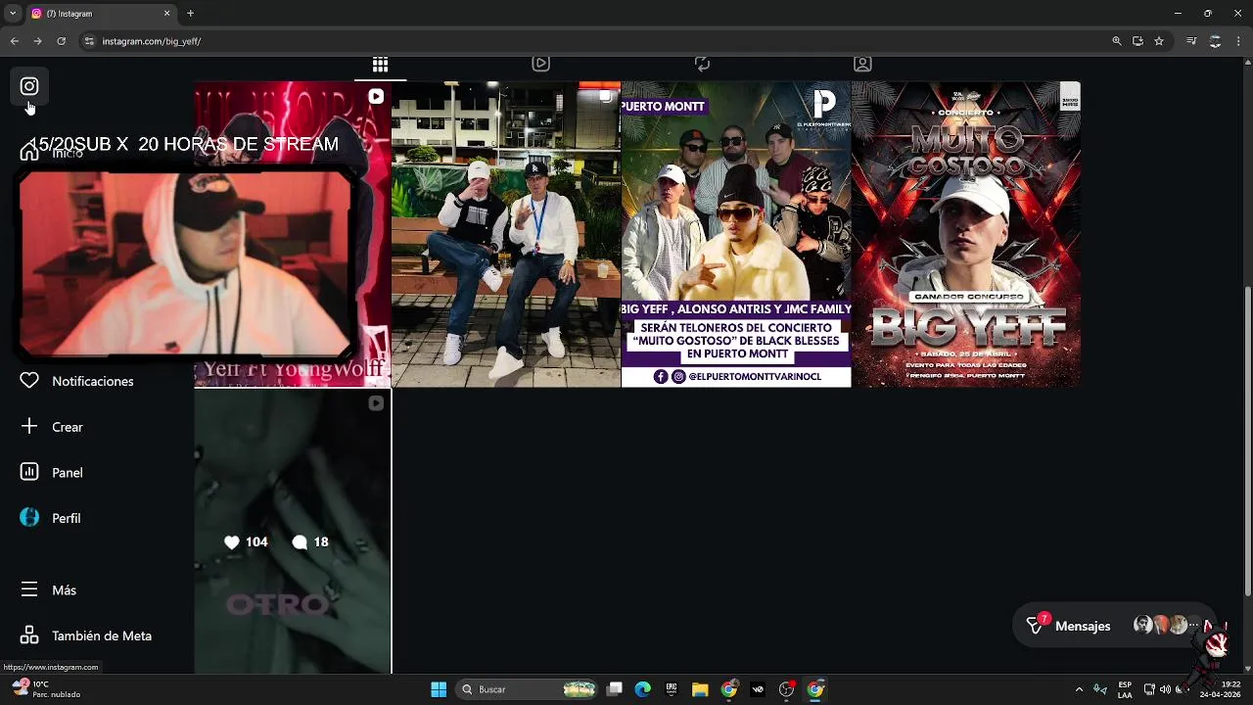
Task: Open the Panel dashboard icon
Action: click(x=29, y=472)
